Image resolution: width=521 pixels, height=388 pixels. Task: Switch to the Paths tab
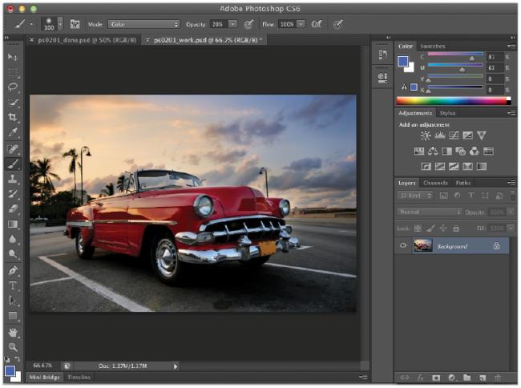(x=462, y=183)
